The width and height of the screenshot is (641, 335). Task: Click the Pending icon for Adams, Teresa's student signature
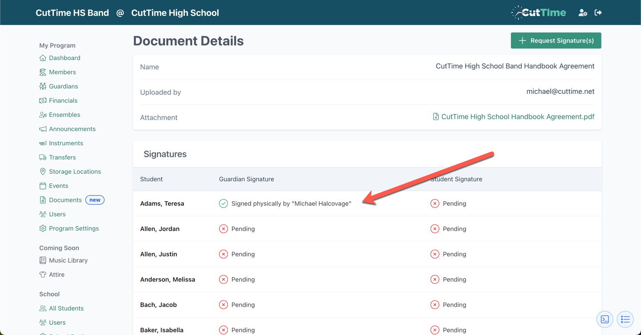click(x=435, y=203)
